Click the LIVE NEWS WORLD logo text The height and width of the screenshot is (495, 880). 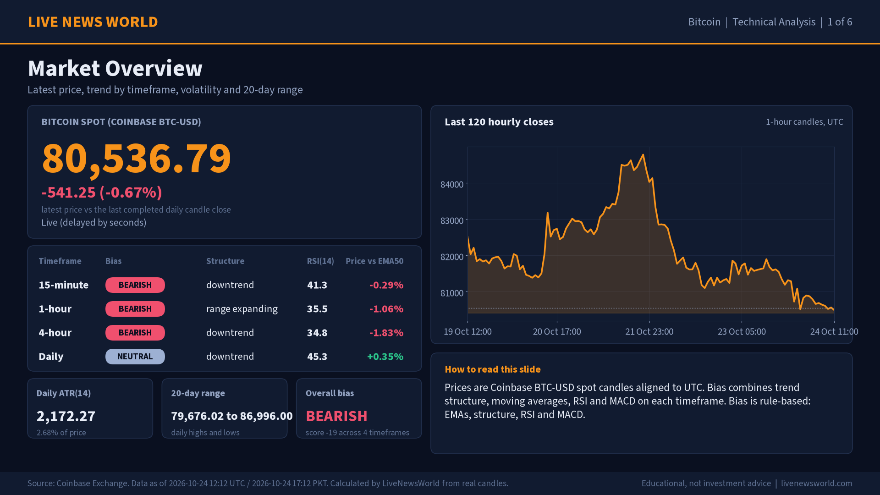[x=93, y=22]
